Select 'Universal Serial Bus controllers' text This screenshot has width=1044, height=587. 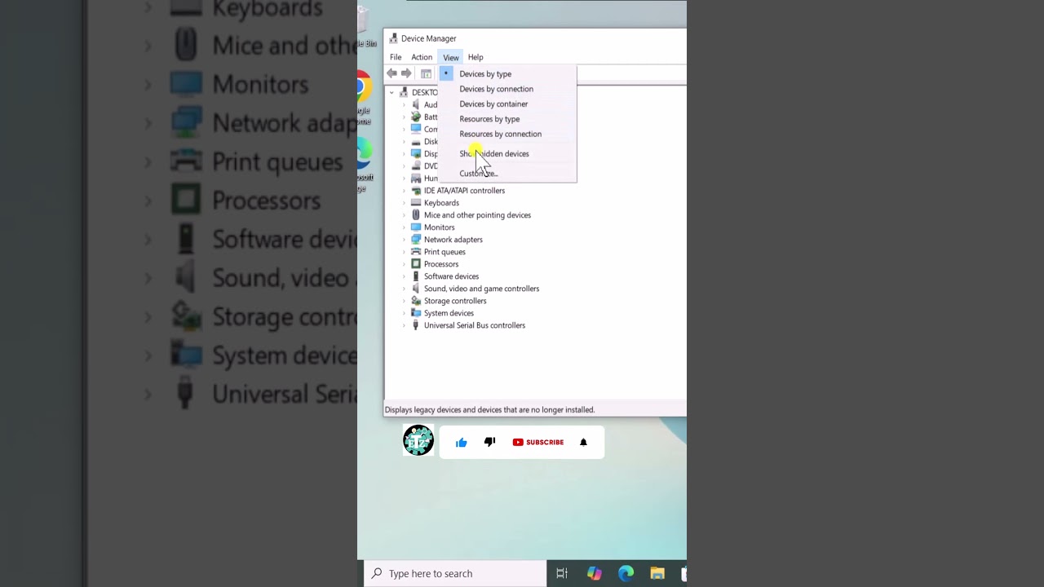475,325
